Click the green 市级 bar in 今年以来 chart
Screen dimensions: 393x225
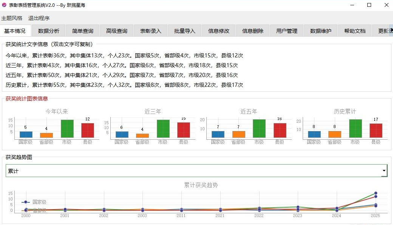coord(67,129)
